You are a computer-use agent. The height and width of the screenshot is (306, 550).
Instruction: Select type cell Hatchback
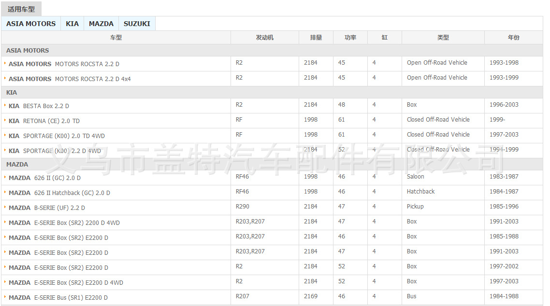pyautogui.click(x=421, y=192)
